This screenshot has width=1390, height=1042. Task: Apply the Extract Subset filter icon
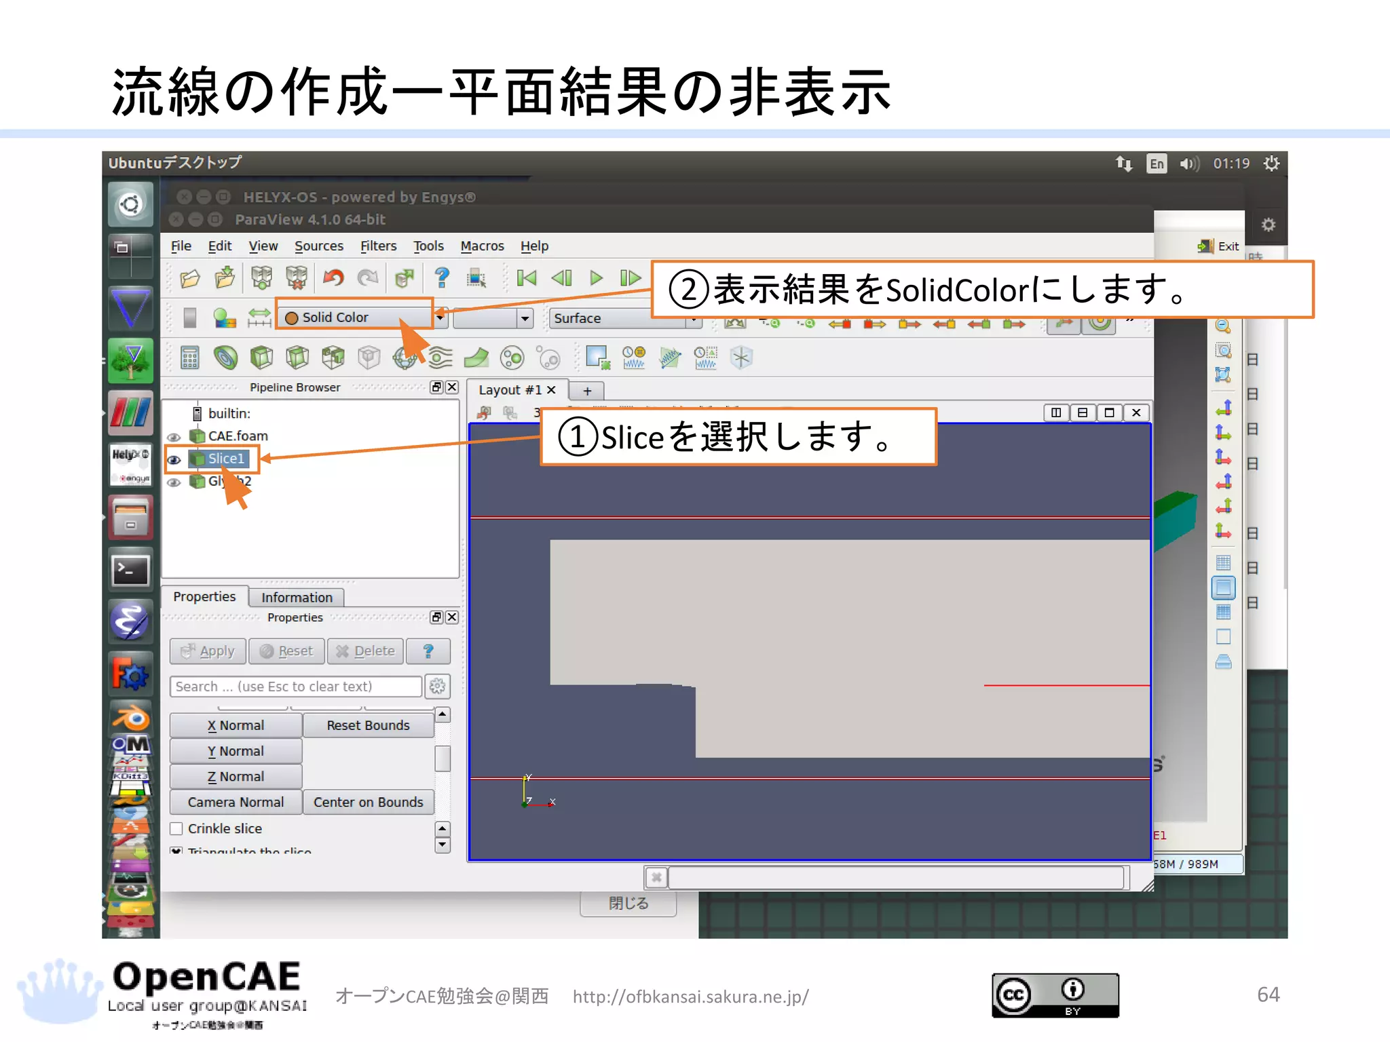tap(369, 358)
